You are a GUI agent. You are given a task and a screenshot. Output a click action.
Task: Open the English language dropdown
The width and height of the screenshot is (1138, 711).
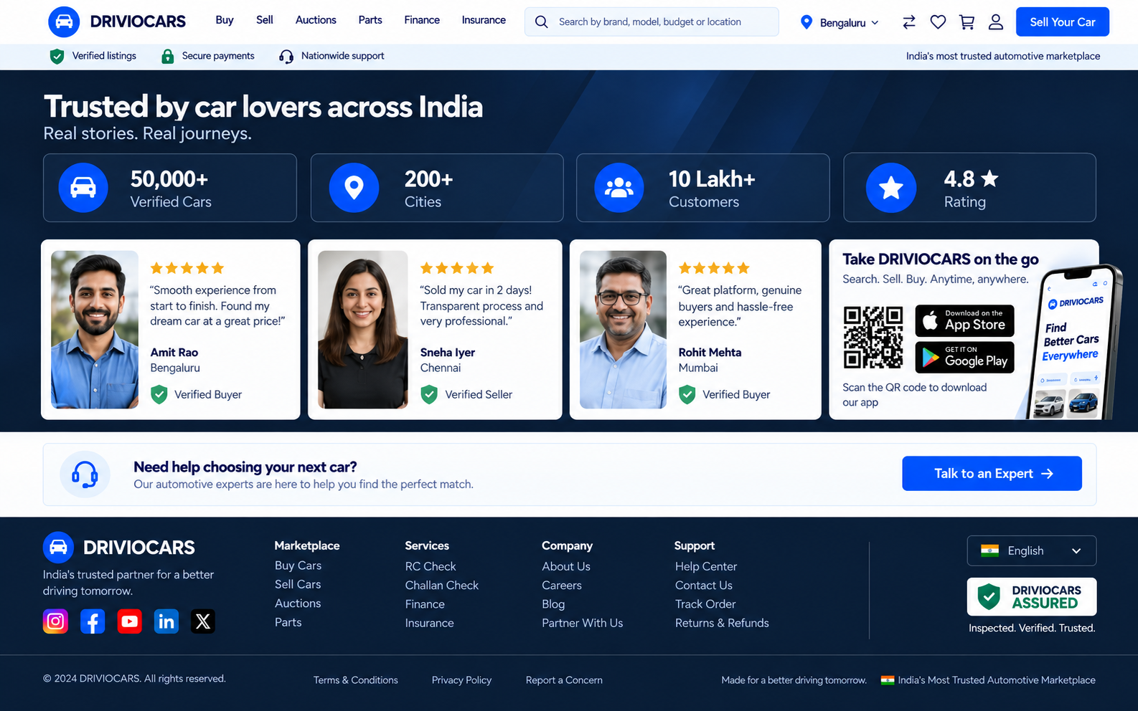click(1032, 550)
